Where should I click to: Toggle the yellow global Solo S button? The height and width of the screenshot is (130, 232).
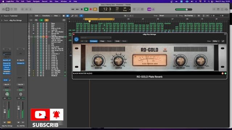pyautogui.click(x=47, y=20)
